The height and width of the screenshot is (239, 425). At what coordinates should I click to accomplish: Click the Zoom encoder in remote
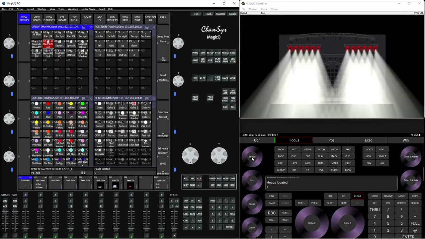point(252,227)
